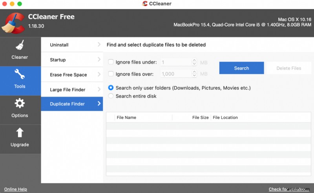This screenshot has width=314, height=193.
Task: Click the Duplicate Finder chevron arrow
Action: click(x=99, y=103)
